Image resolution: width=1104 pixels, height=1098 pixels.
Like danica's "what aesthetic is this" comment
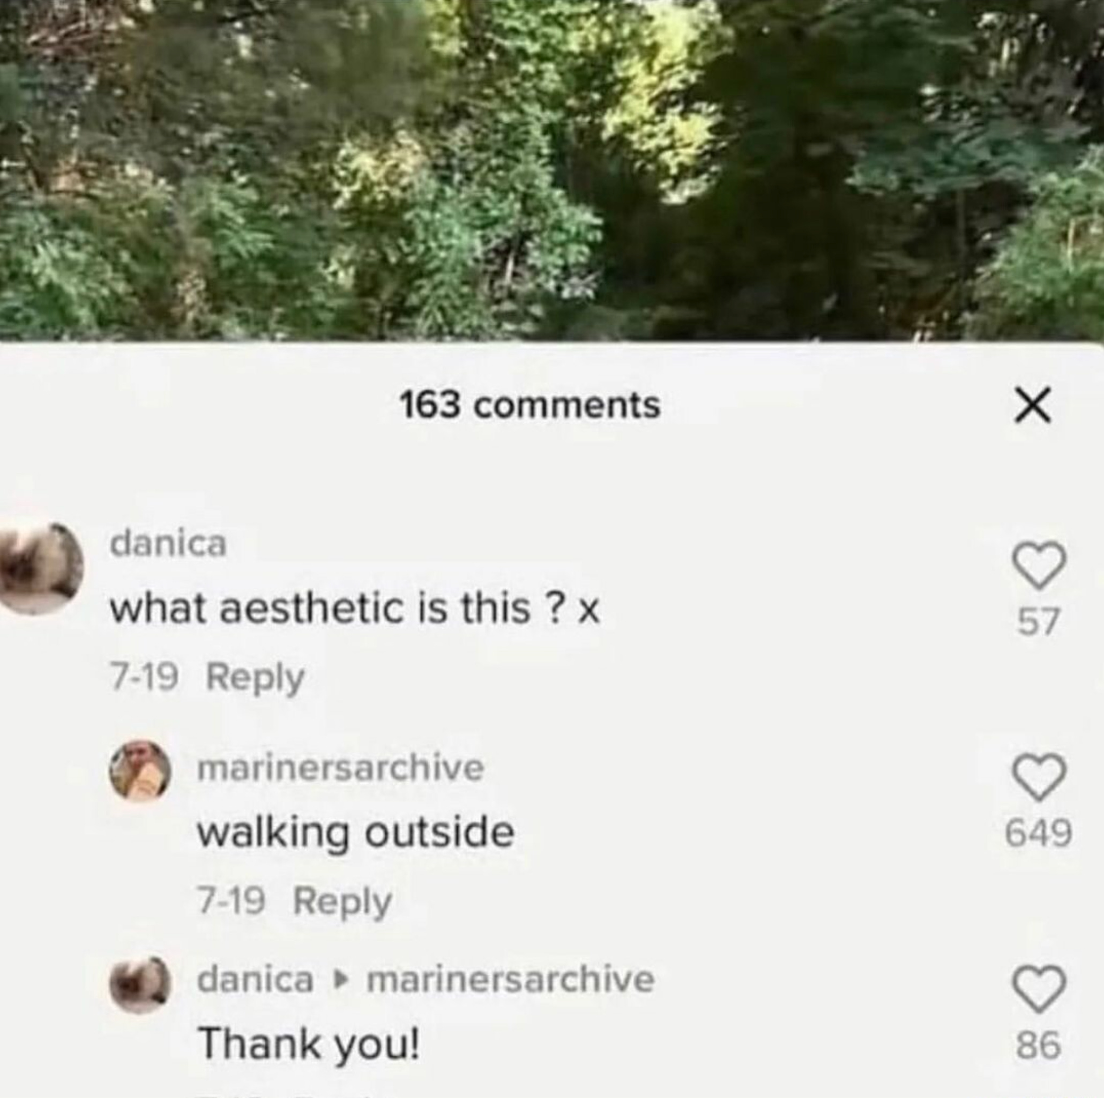tap(1040, 564)
